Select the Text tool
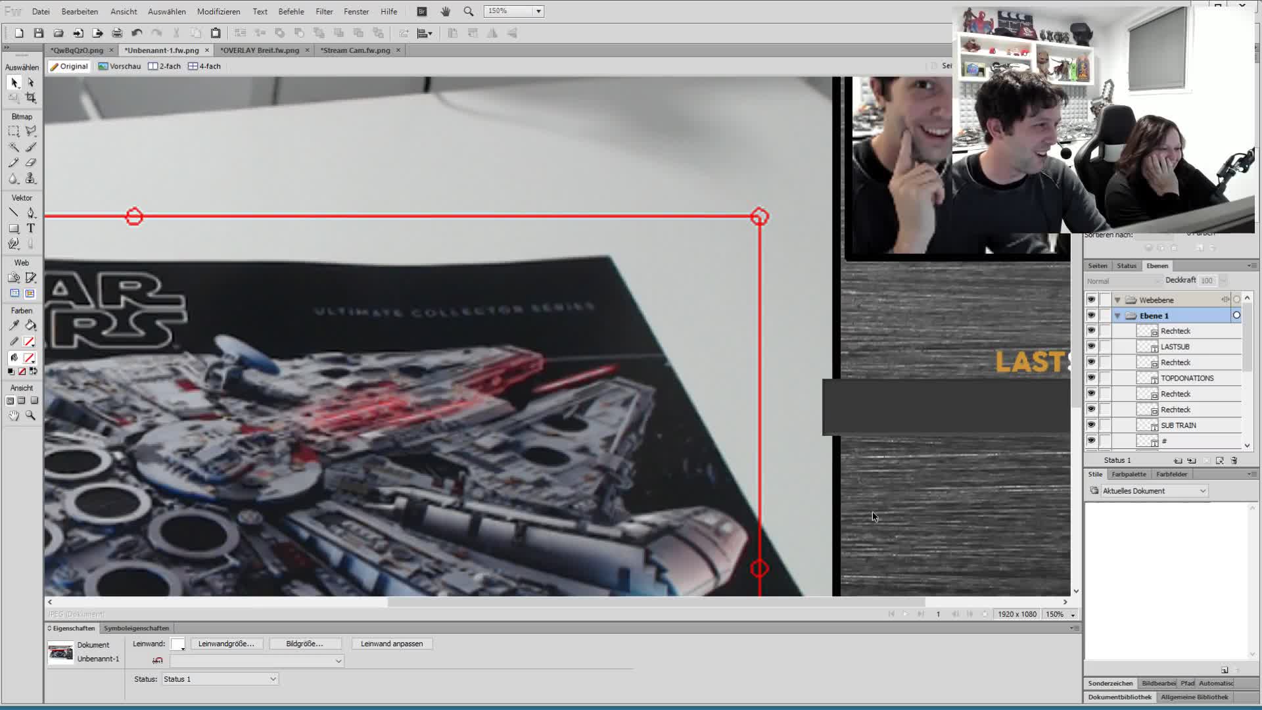The image size is (1262, 710). tap(30, 229)
